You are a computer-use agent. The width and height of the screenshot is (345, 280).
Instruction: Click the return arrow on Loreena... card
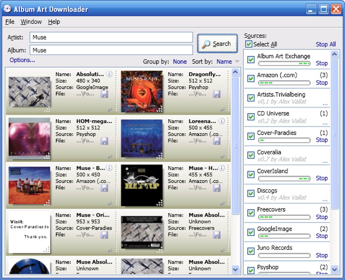coord(223,157)
